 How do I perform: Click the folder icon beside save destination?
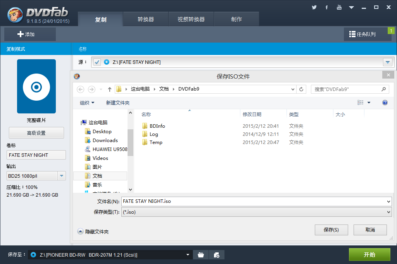200,255
